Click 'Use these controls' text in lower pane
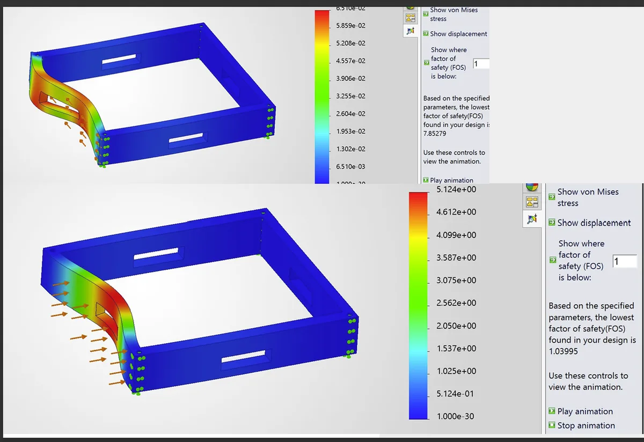This screenshot has width=644, height=442. [588, 381]
